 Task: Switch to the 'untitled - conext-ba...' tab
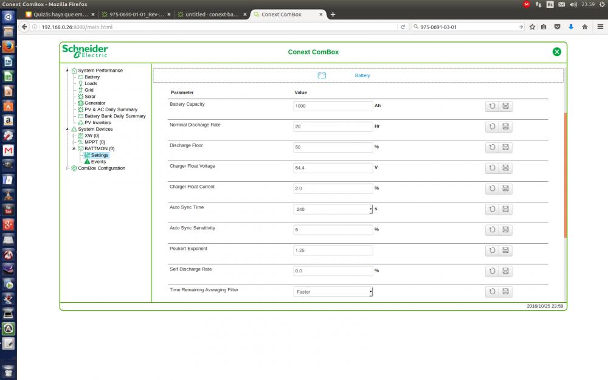pos(212,15)
